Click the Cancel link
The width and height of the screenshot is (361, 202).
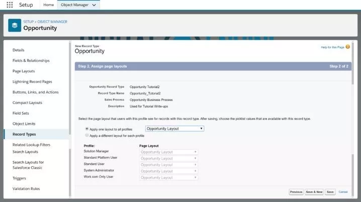[x=343, y=192]
